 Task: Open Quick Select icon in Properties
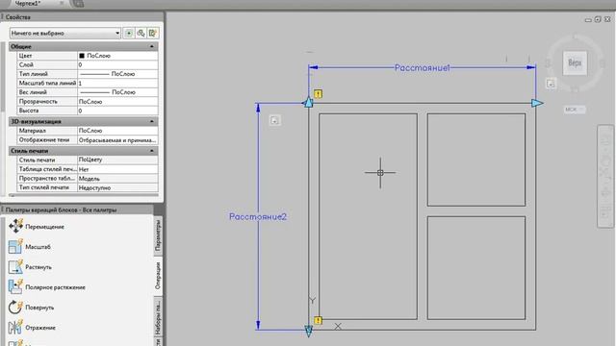152,34
